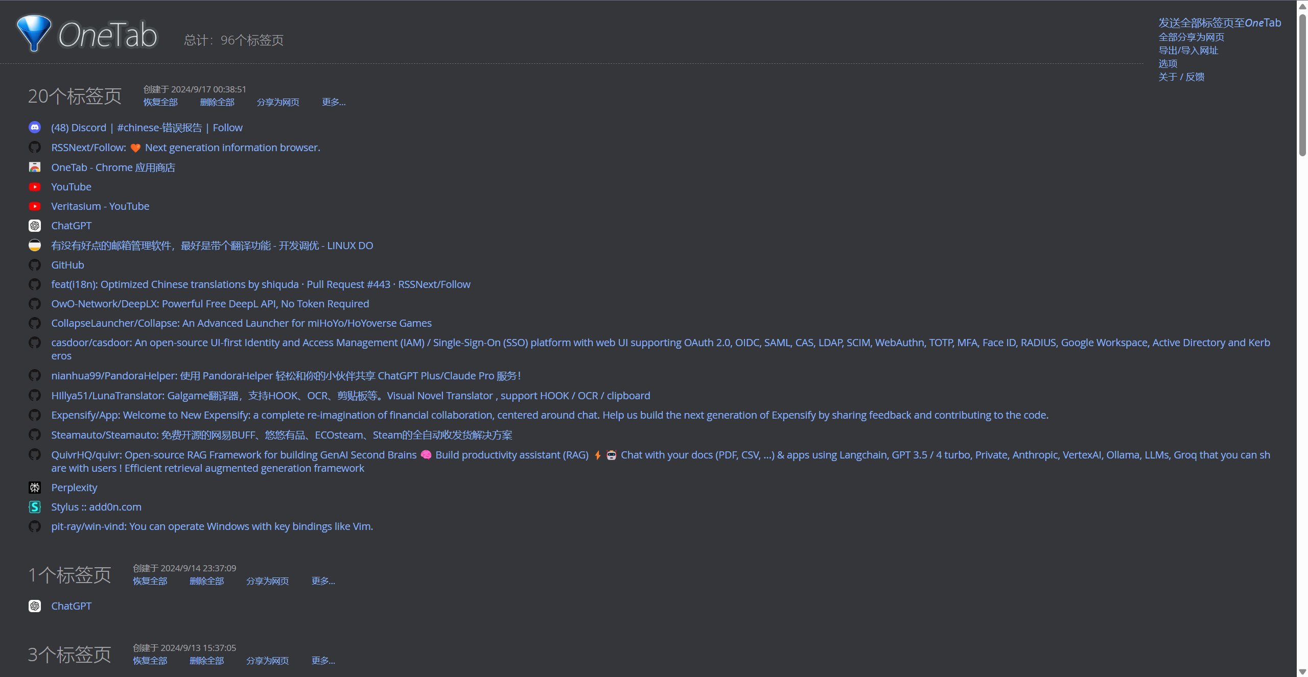Click the red YouTube icon beside Veritasium
Screen dimensions: 1308x677
coord(35,206)
